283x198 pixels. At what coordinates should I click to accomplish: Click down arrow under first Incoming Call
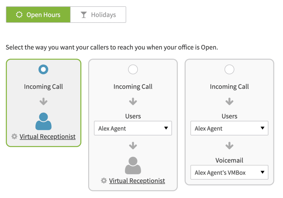pyautogui.click(x=43, y=101)
